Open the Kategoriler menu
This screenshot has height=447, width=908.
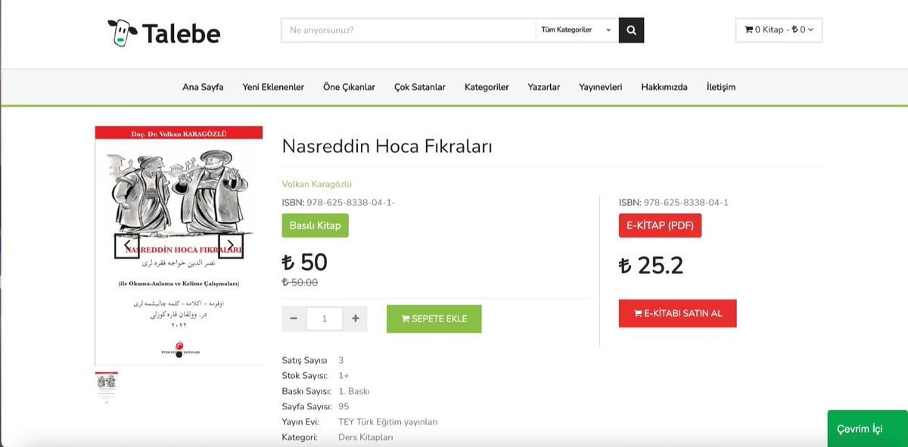coord(487,86)
